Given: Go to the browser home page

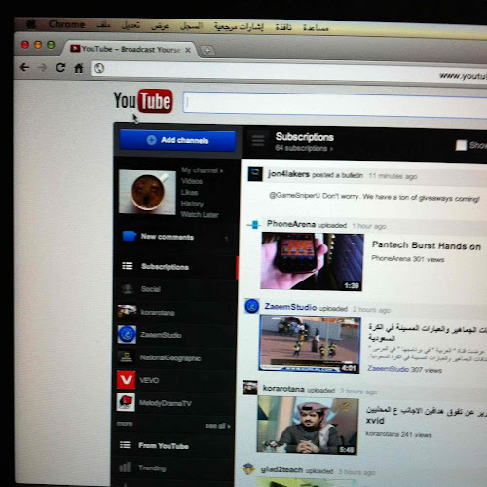Looking at the screenshot, I should 79,68.
